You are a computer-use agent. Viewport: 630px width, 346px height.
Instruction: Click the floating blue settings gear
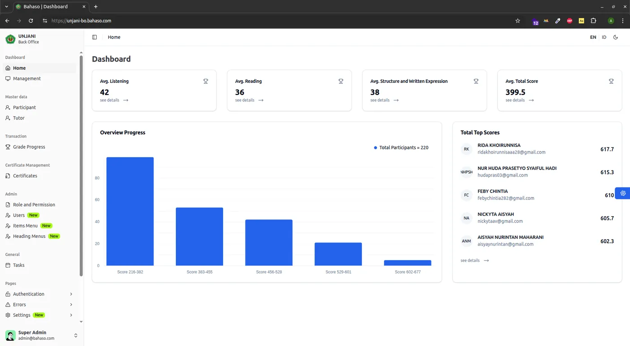tap(623, 193)
